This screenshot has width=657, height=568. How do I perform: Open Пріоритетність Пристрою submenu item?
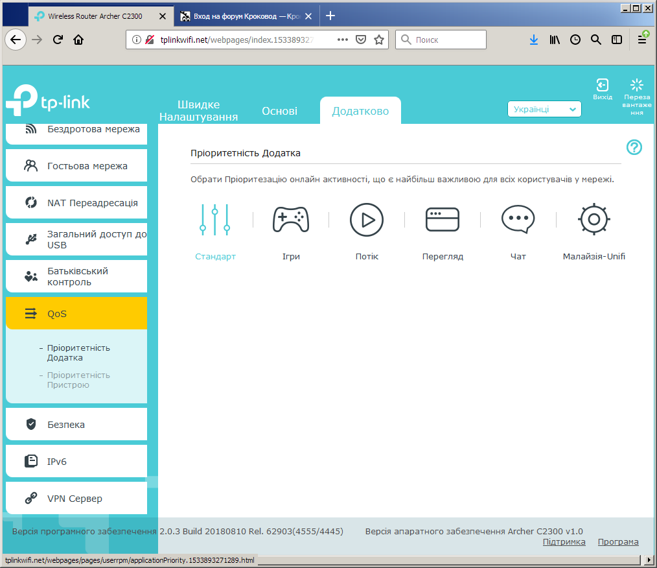[x=78, y=380]
